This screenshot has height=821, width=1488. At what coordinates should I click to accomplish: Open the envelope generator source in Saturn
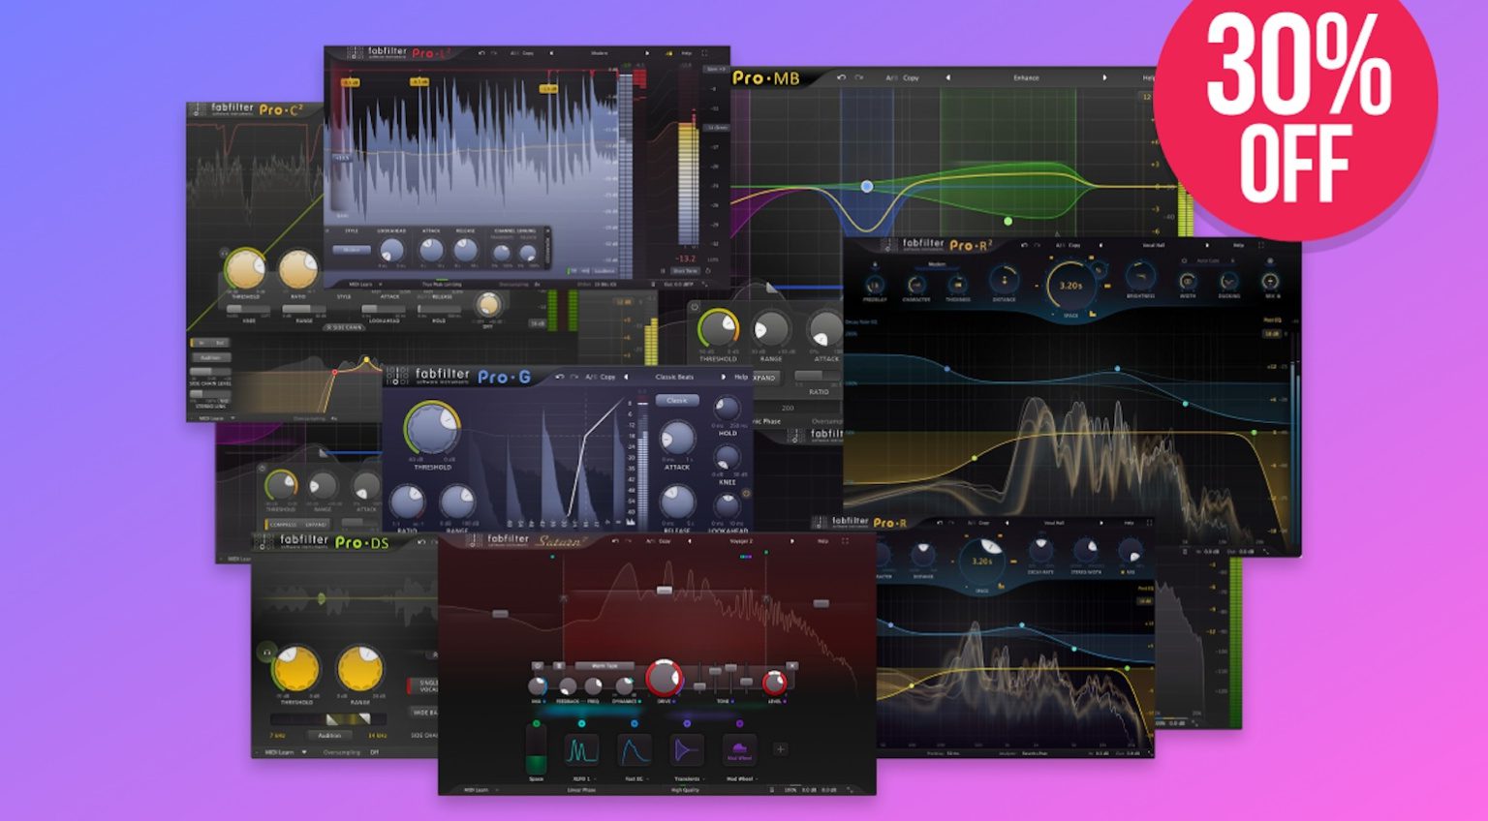pyautogui.click(x=635, y=749)
